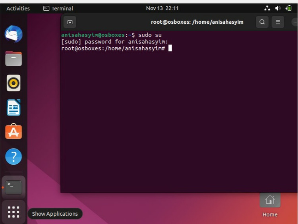Click the '[sudo] password for anisahasyim:' line
Viewport: 298px width, 224px height.
tap(114, 42)
